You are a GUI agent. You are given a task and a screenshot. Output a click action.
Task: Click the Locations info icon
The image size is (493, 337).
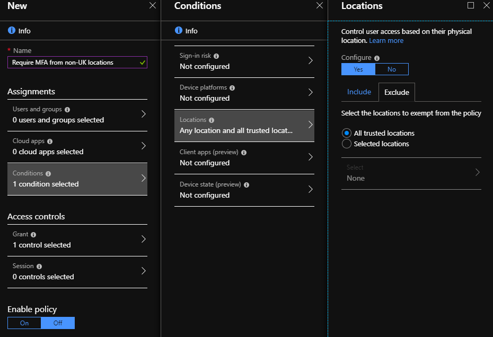click(213, 120)
